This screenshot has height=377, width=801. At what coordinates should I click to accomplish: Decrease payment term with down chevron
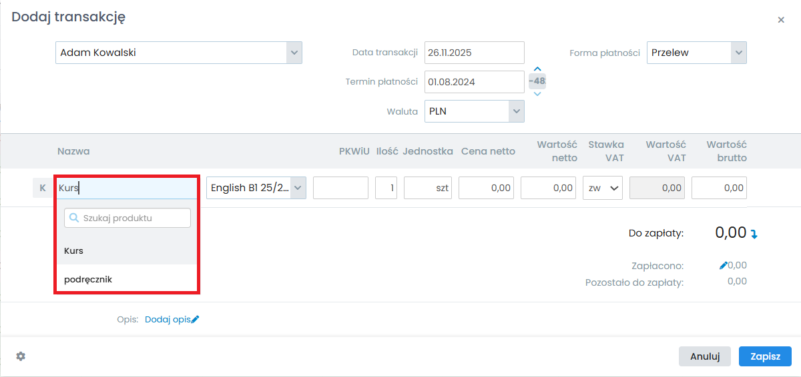[x=537, y=94]
